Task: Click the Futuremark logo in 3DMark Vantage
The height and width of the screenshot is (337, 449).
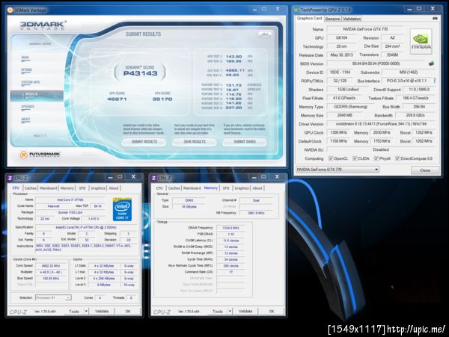Action: point(40,155)
